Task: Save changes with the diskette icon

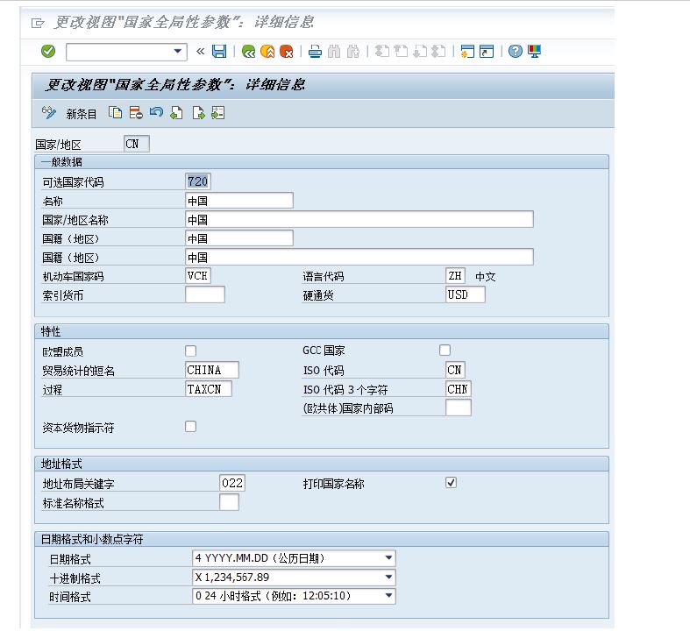Action: (x=219, y=51)
